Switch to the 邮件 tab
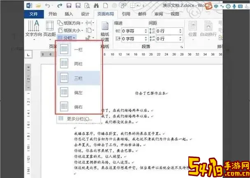Image resolution: width=250 pixels, height=178 pixels. [x=142, y=14]
